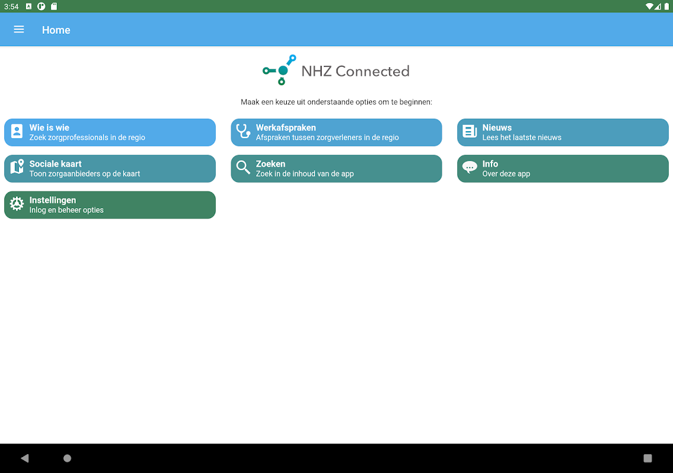
Task: Tap the battery status icon
Action: tap(666, 7)
